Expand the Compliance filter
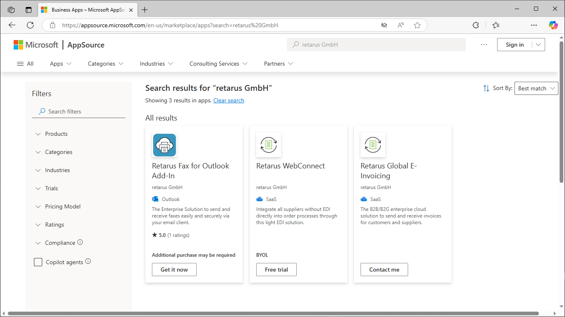This screenshot has width=565, height=317. (55, 243)
